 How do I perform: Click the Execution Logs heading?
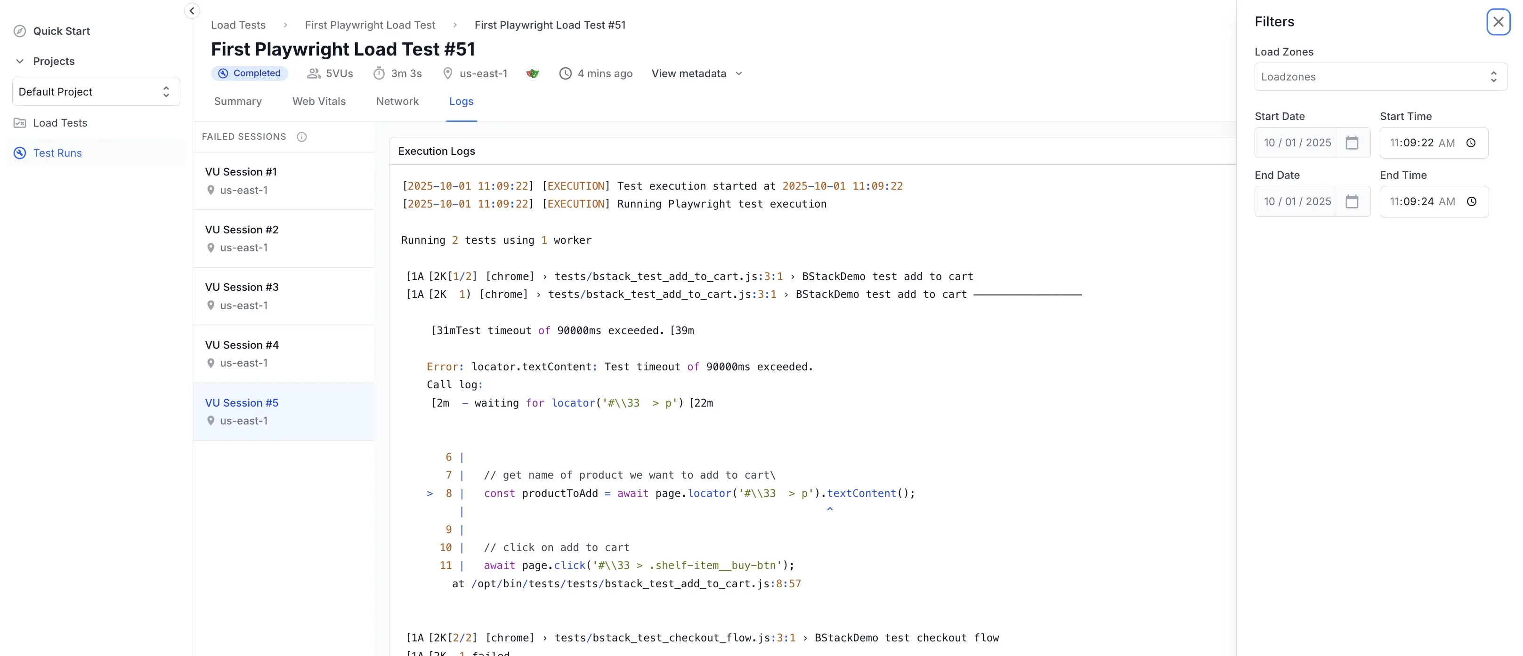coord(437,151)
